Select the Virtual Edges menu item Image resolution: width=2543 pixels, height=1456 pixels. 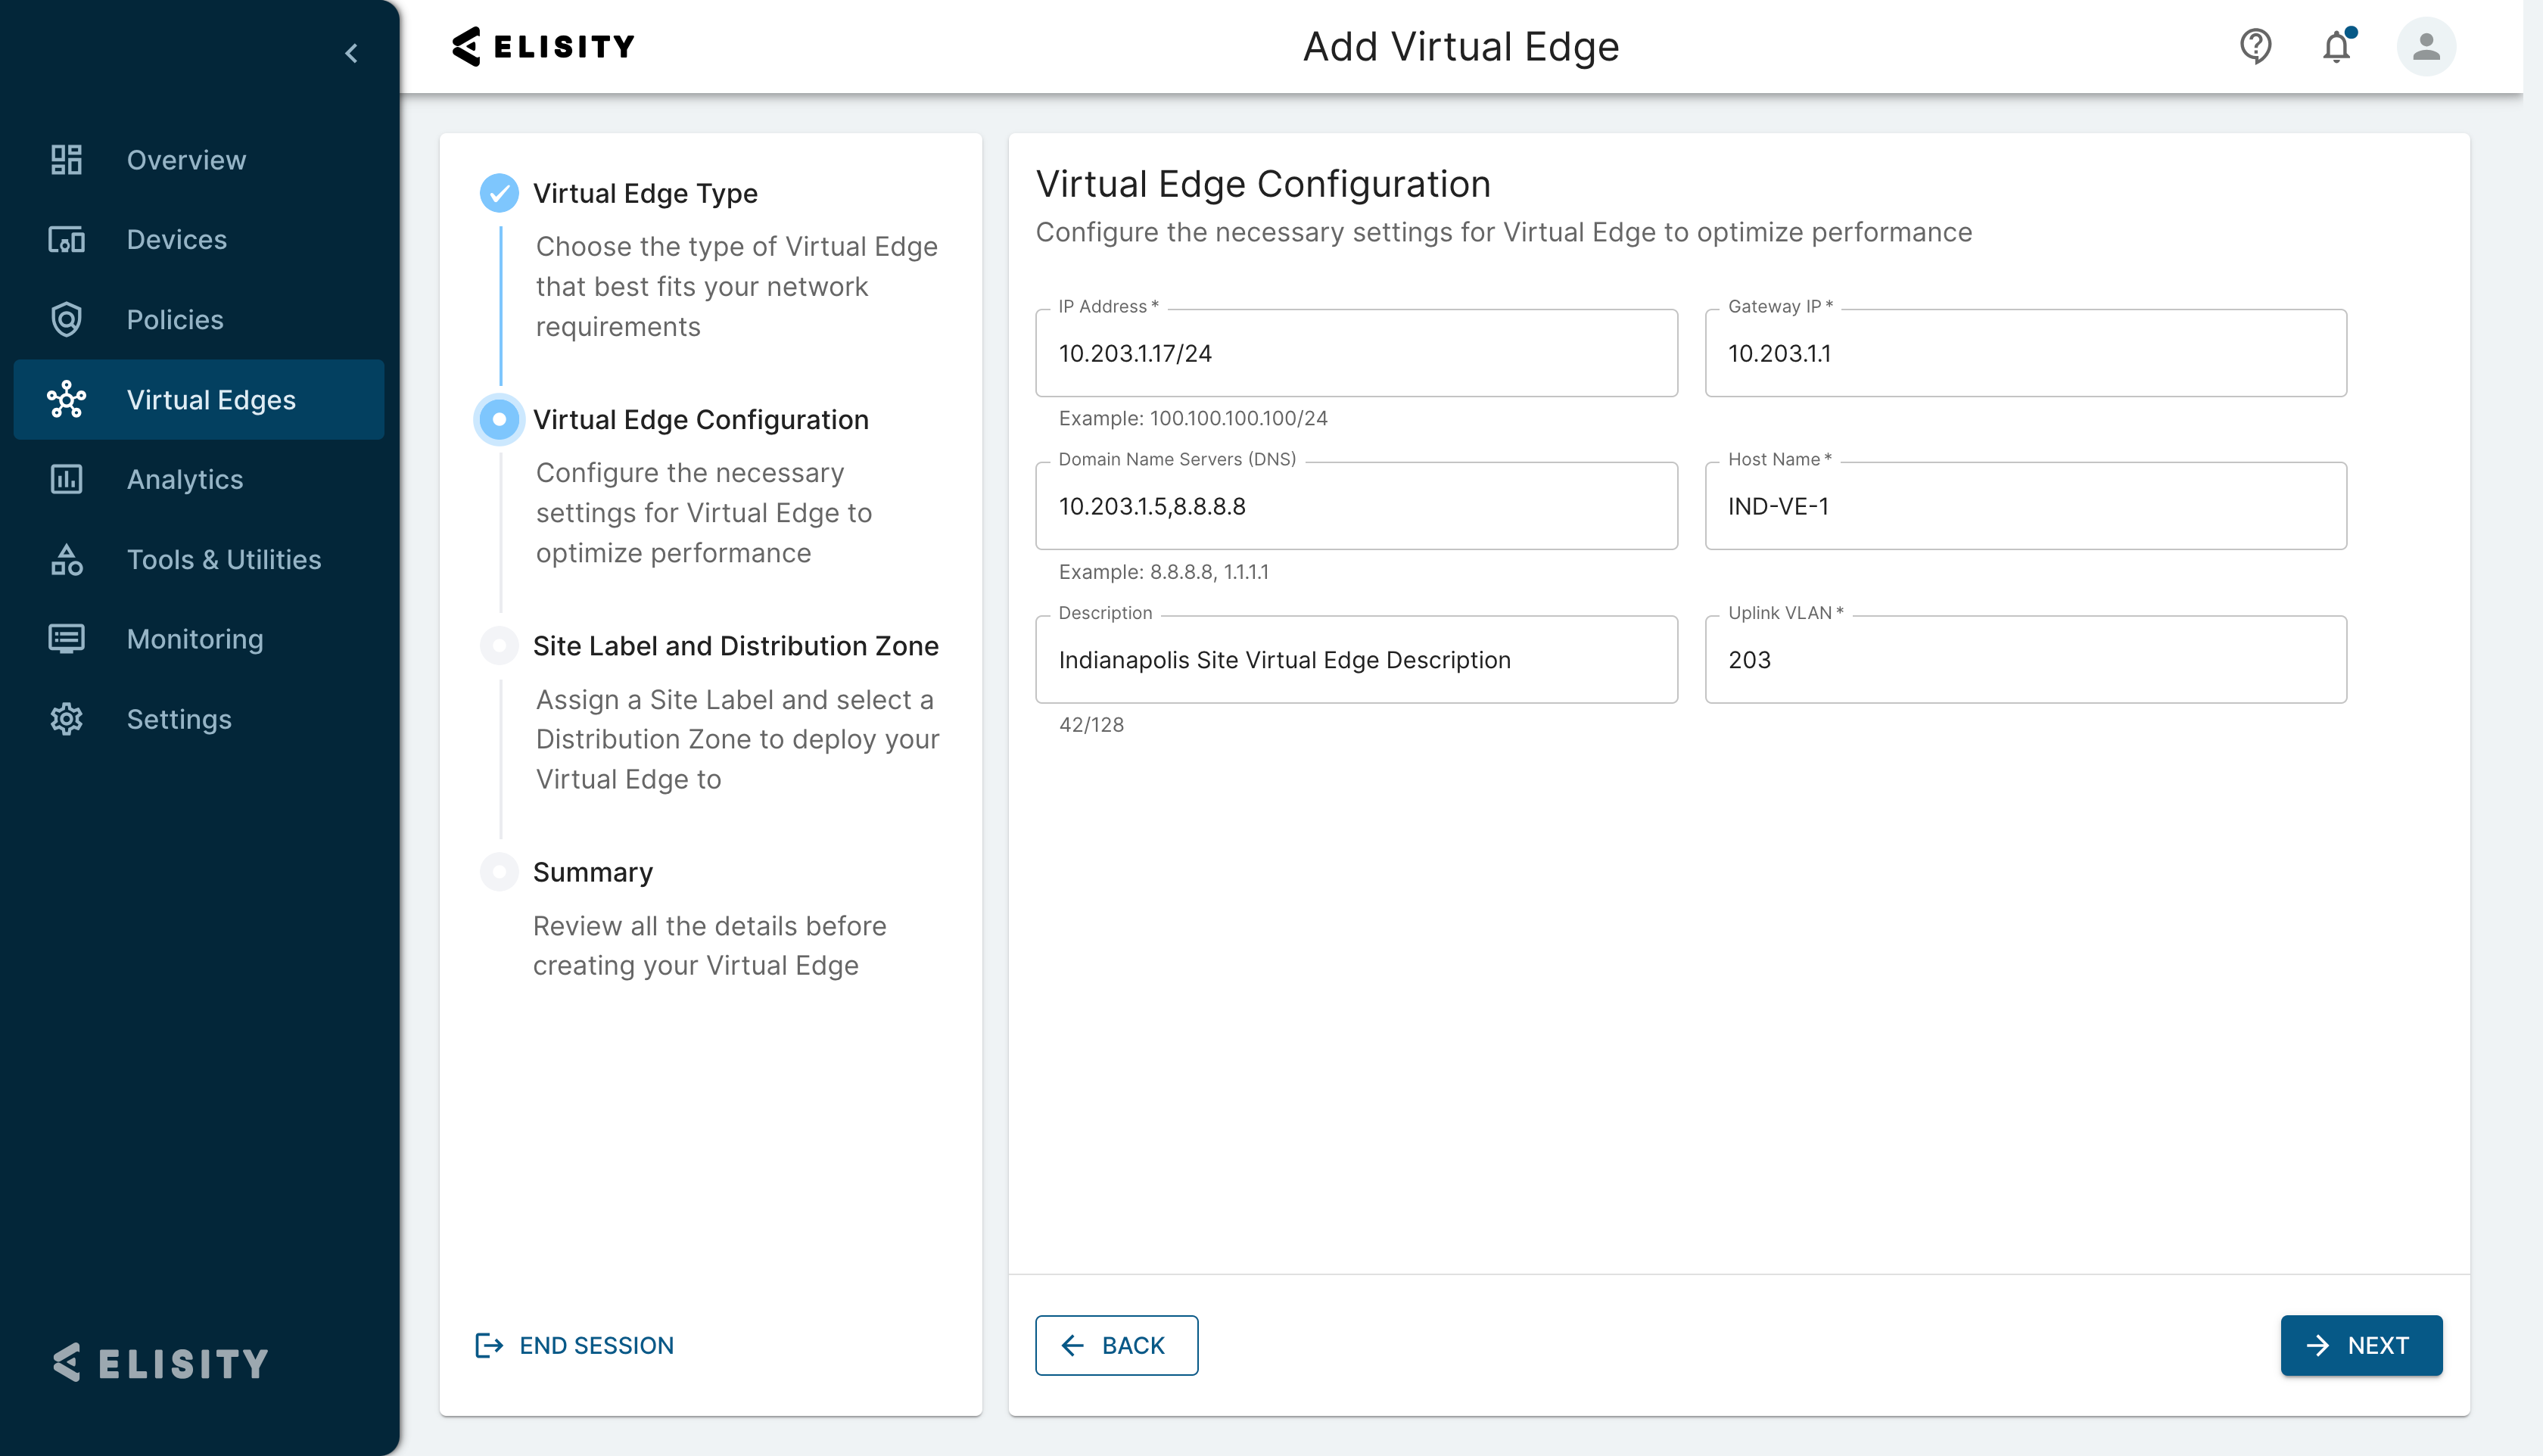tap(199, 400)
